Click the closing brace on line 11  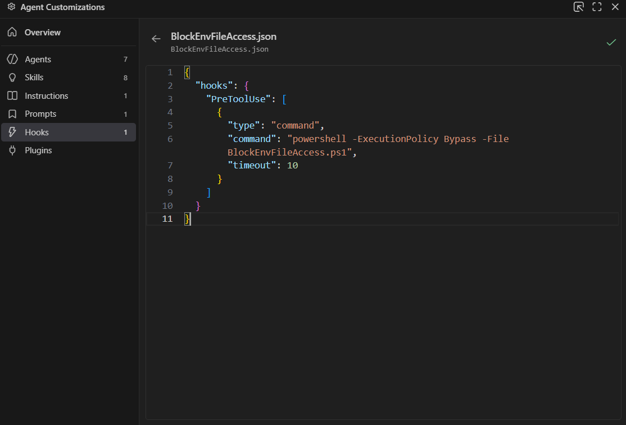[187, 218]
